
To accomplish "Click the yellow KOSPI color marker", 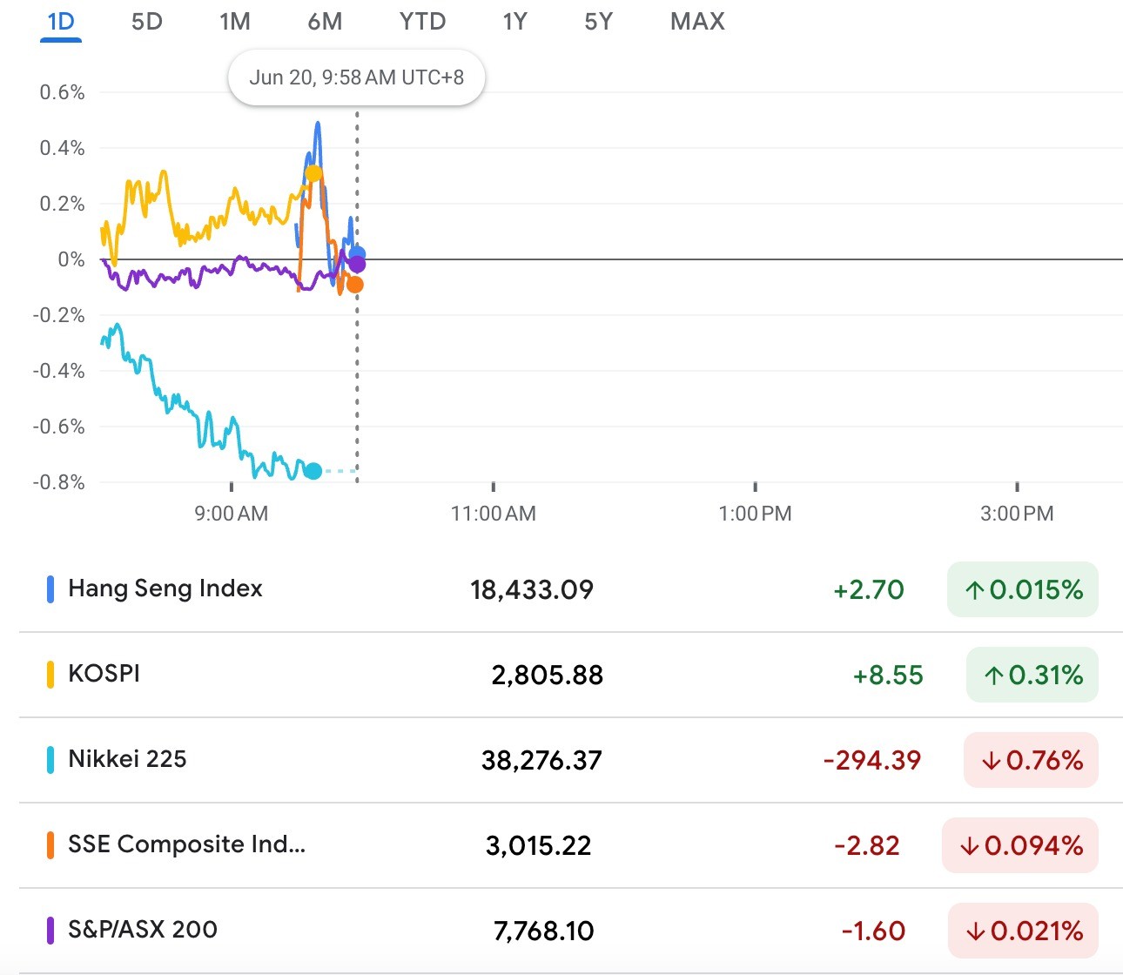I will pyautogui.click(x=50, y=675).
